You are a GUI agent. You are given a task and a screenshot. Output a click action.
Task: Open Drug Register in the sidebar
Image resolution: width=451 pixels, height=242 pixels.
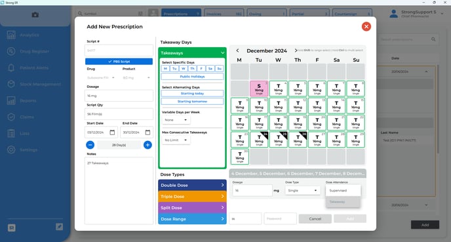click(34, 51)
